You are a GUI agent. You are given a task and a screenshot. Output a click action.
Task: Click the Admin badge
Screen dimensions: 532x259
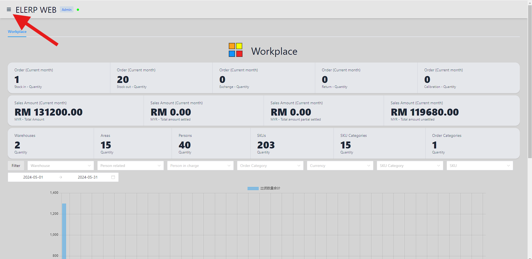click(x=67, y=10)
